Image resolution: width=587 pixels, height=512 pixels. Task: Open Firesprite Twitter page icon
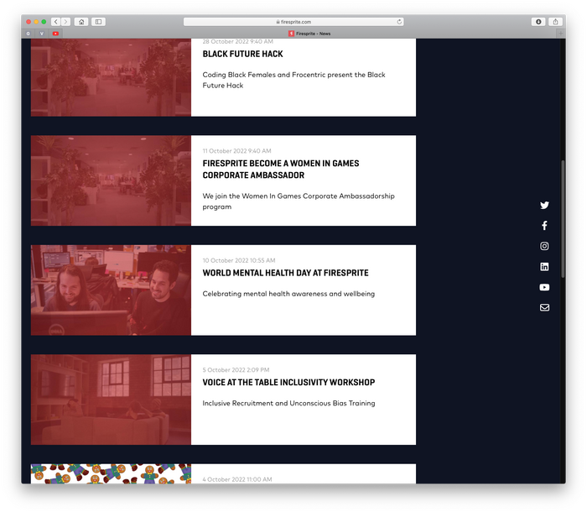point(544,205)
